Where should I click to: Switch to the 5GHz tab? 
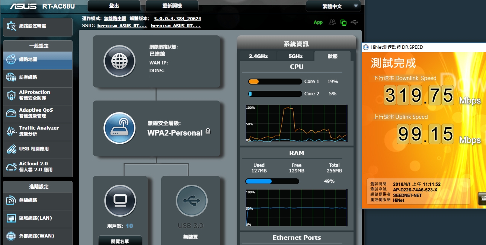[295, 56]
